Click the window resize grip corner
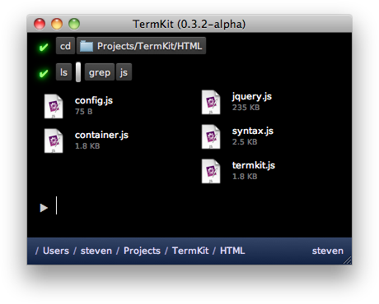This screenshot has width=379, height=304. point(348,260)
